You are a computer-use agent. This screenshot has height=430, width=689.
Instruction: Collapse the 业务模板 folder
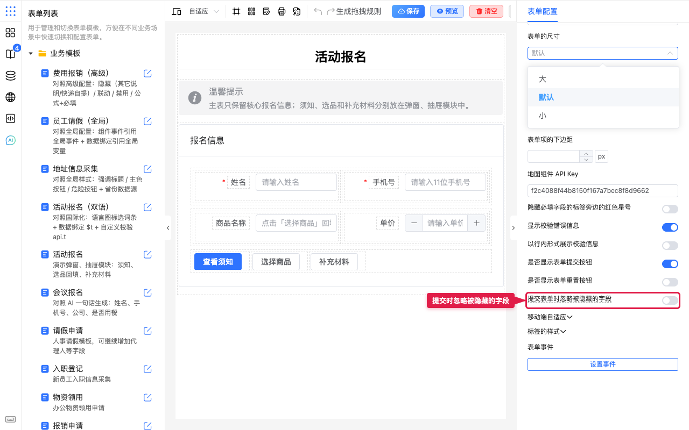coord(31,54)
